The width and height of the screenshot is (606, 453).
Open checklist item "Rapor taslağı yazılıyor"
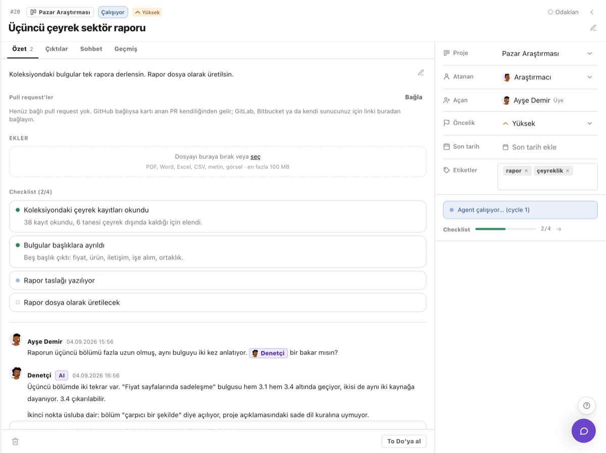218,280
